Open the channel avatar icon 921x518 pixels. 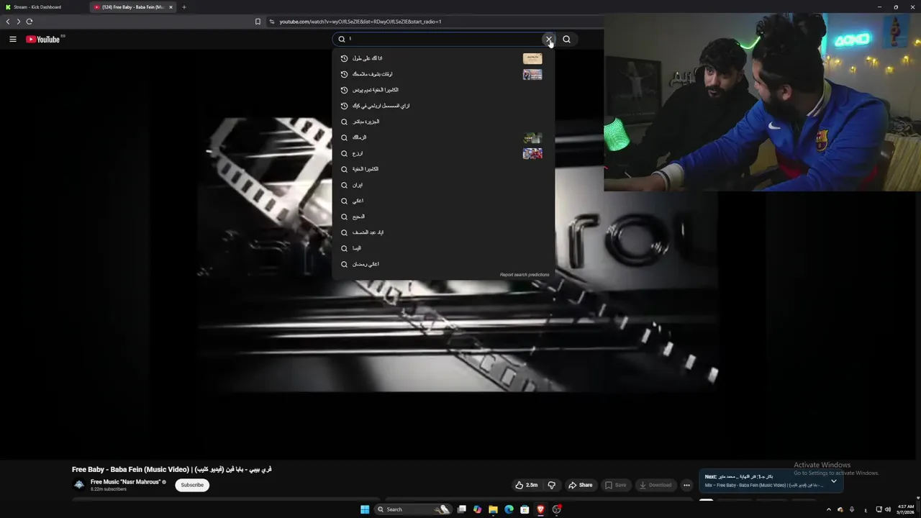click(79, 485)
